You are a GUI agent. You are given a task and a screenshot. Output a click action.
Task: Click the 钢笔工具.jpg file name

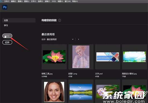47,74
